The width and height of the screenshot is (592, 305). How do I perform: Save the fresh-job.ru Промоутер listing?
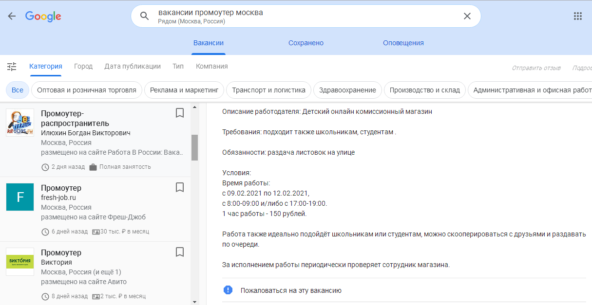click(179, 187)
